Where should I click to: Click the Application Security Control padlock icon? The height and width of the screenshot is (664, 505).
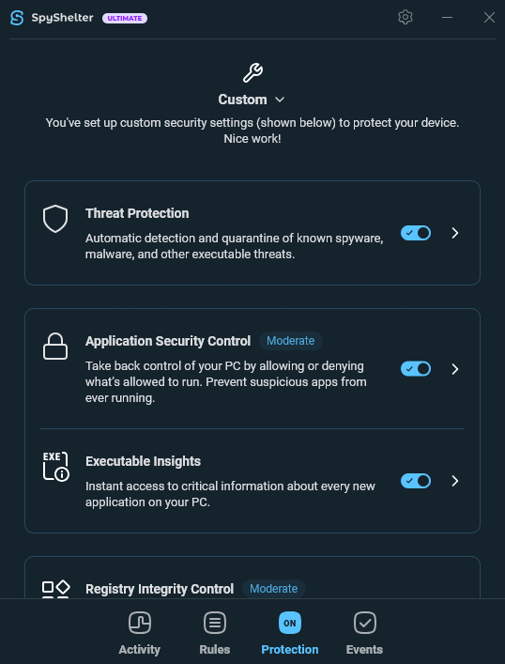(x=55, y=347)
